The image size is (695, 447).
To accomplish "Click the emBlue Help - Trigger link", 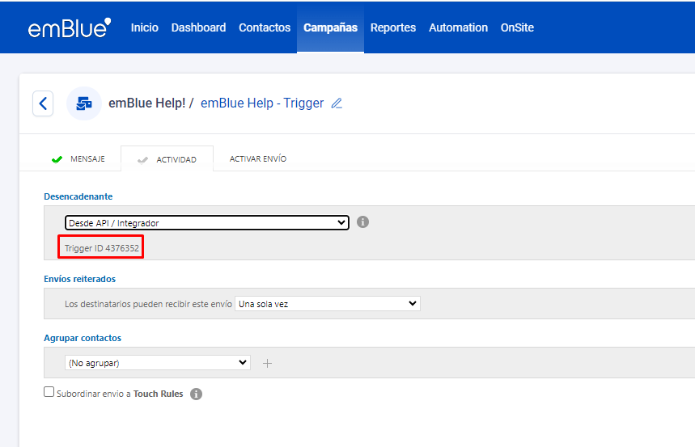I will 262,103.
